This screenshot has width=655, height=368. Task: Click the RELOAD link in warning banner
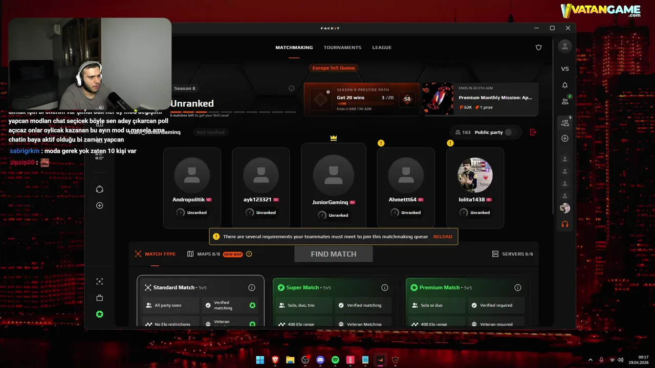tap(443, 237)
